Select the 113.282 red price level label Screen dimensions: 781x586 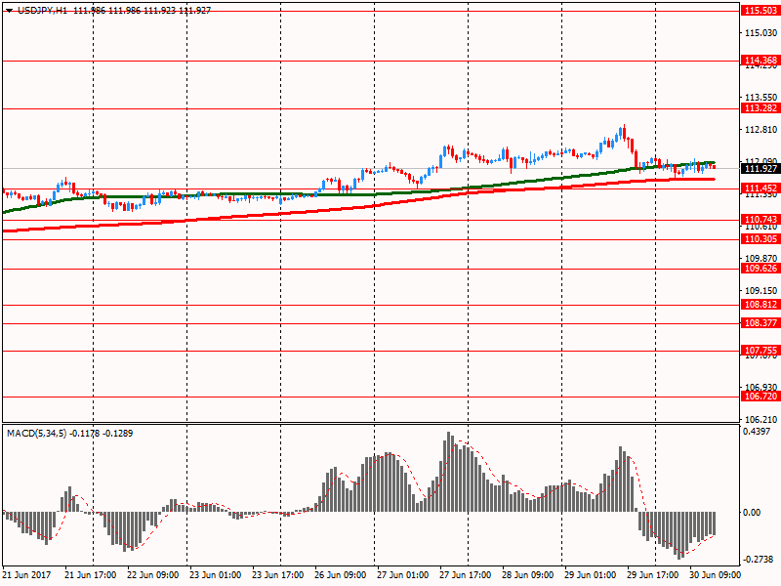pyautogui.click(x=760, y=108)
